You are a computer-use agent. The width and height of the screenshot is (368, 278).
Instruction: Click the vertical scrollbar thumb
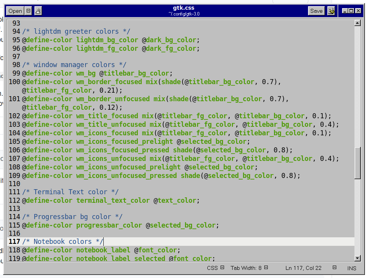tap(357, 163)
